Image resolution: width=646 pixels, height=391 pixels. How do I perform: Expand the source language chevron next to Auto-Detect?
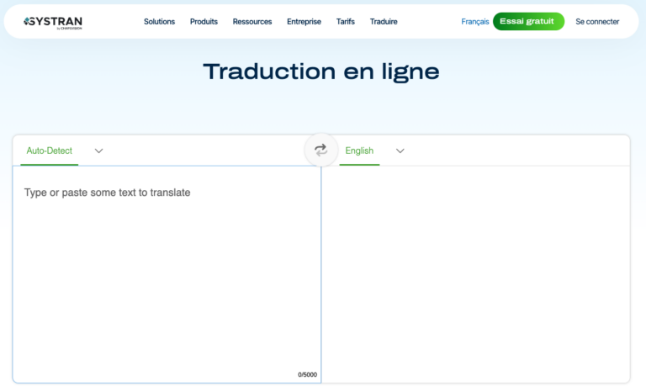click(x=98, y=151)
